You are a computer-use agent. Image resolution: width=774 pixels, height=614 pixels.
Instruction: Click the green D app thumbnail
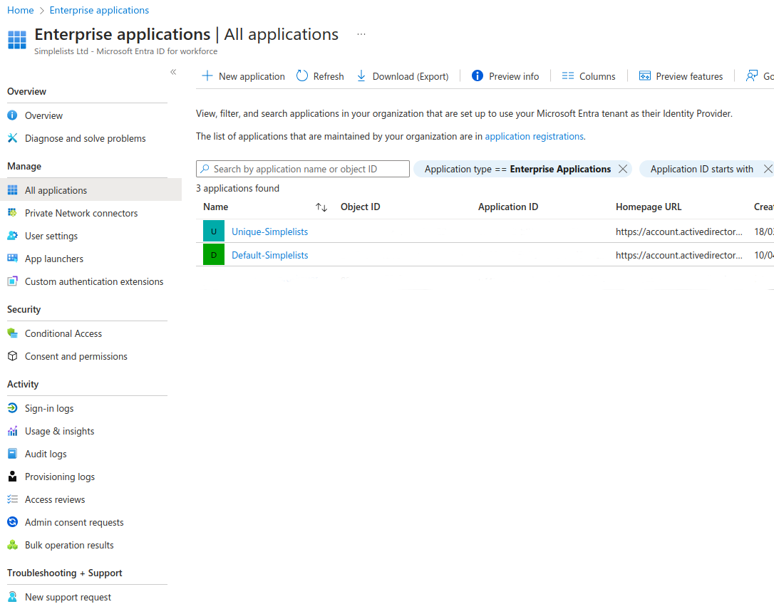click(x=214, y=254)
